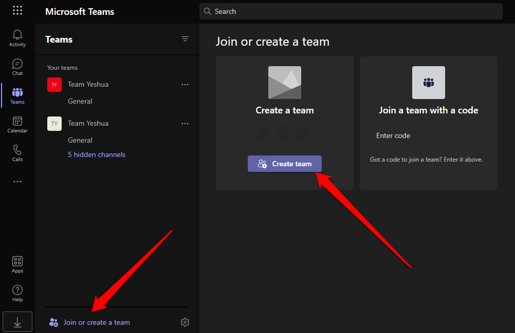515x333 pixels.
Task: Click the white TY team avatar
Action: [54, 124]
